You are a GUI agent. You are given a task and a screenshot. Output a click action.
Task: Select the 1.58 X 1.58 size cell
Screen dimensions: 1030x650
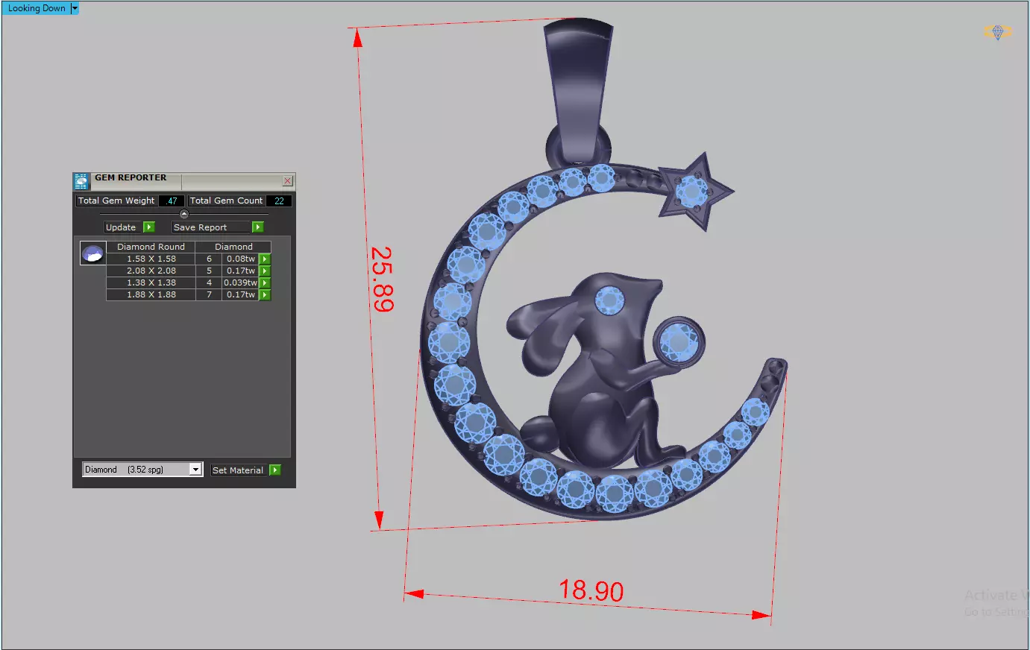pos(151,259)
